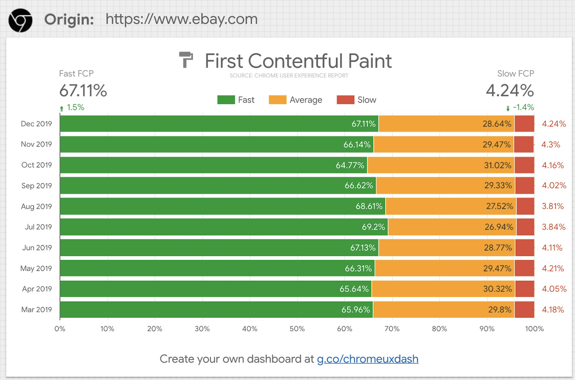Screen dimensions: 575x380
Task: Click the green down arrow under Slow FCP
Action: tap(508, 108)
